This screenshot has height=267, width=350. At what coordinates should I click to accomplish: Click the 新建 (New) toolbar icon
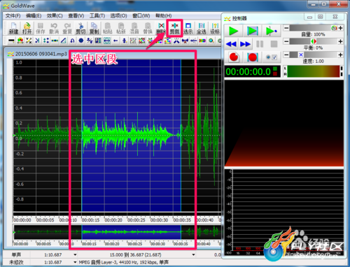click(x=13, y=28)
